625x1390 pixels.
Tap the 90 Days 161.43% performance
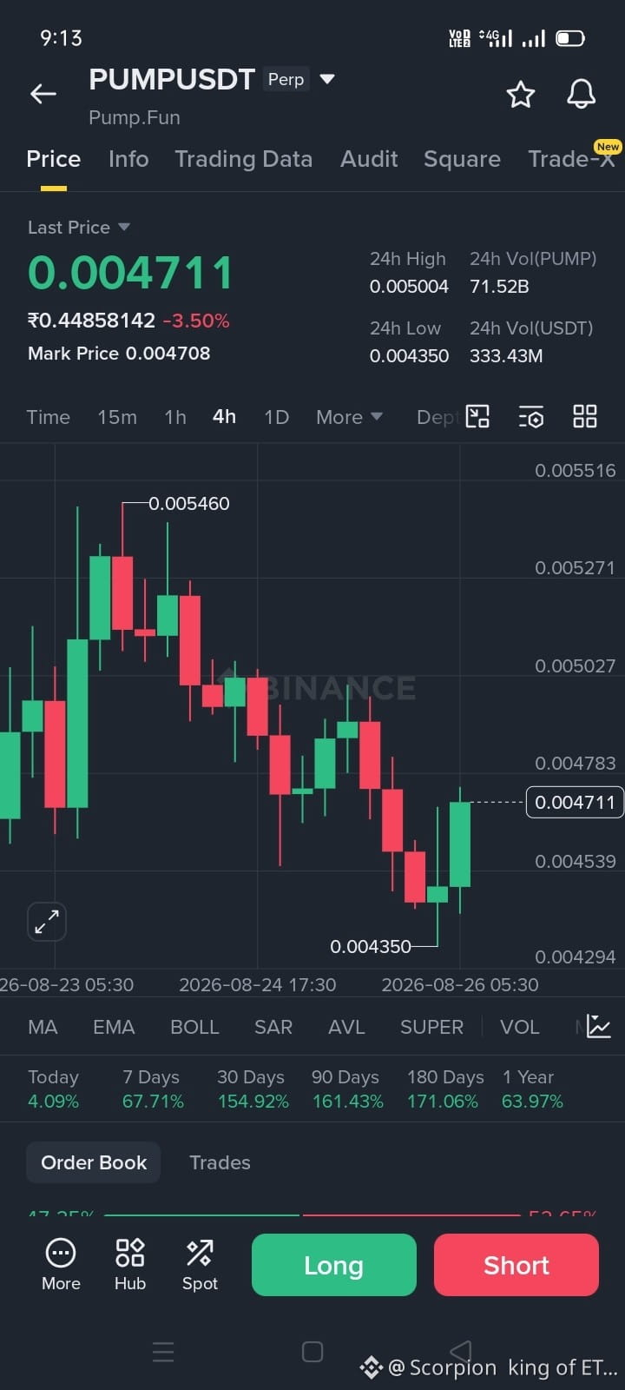(347, 1089)
